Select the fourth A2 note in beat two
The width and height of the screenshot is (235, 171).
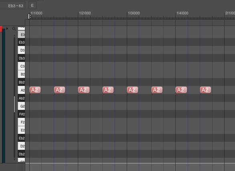[x=108, y=90]
